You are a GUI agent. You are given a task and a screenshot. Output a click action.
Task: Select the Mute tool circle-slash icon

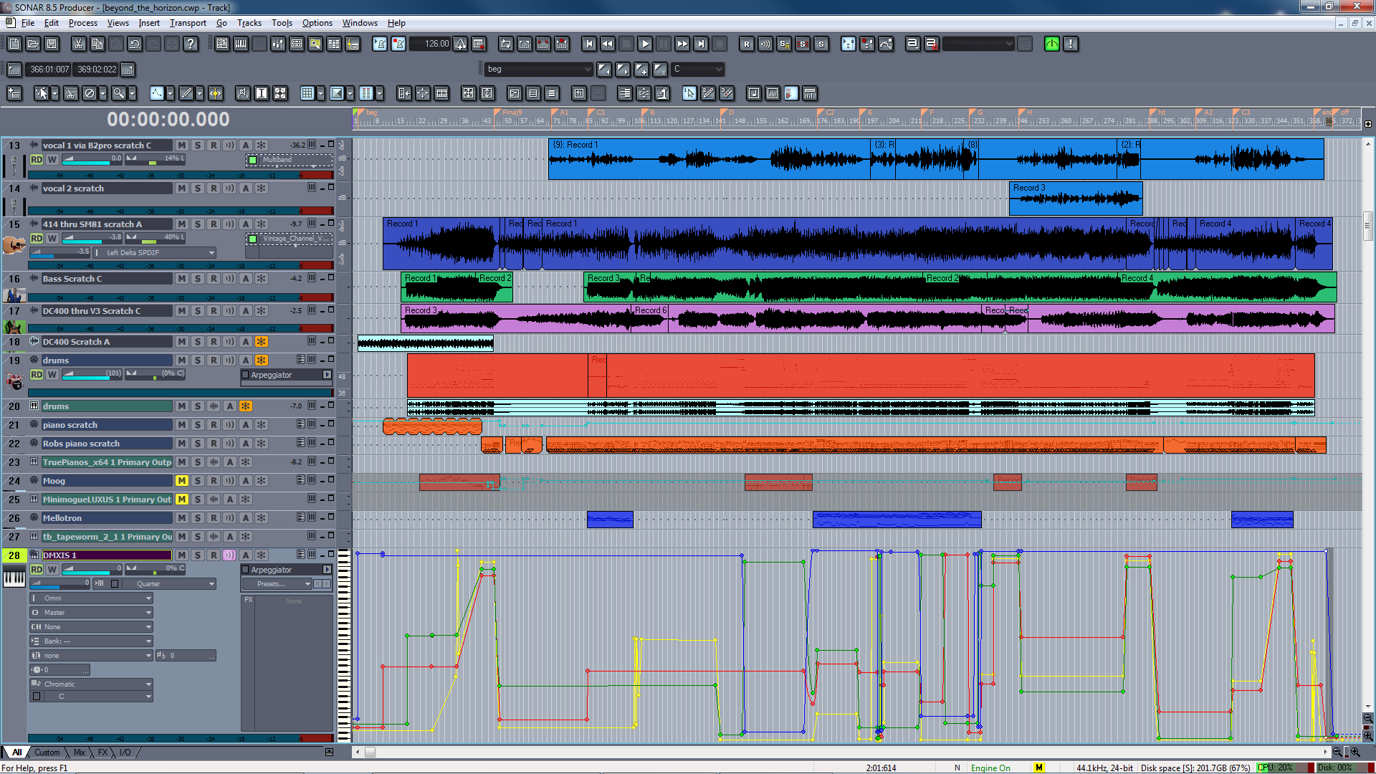click(x=89, y=93)
